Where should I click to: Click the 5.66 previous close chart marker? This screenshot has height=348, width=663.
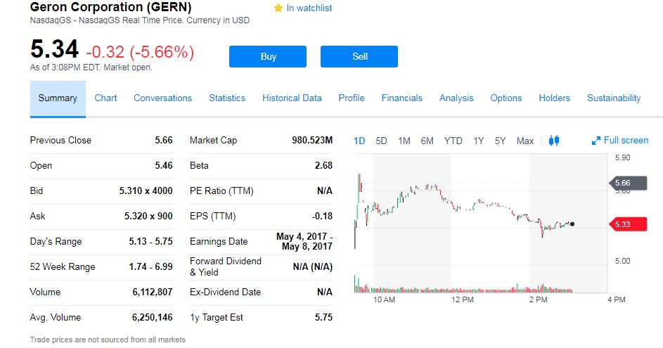tap(629, 183)
